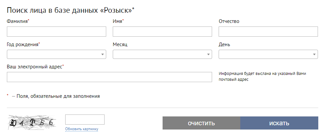This screenshot has width=335, height=139.
Task: Click the День label text
Action: coord(224,44)
